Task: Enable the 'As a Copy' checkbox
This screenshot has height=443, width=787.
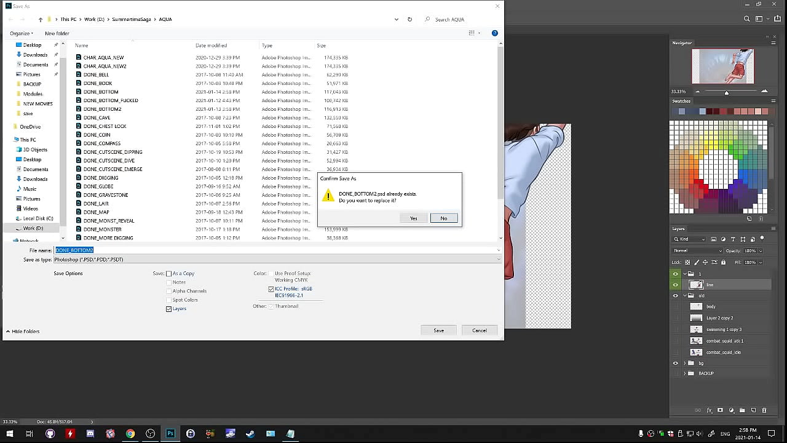Action: (169, 274)
